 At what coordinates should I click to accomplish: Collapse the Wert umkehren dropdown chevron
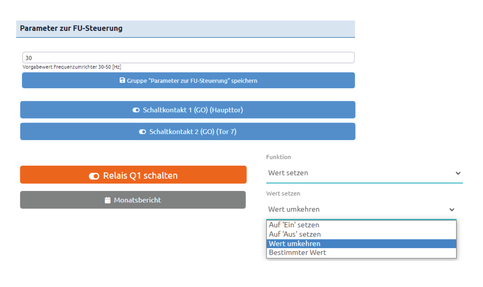(452, 210)
